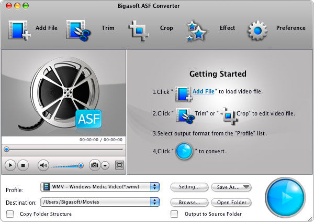
Task: Click the Destination: label
Action: tap(21, 203)
